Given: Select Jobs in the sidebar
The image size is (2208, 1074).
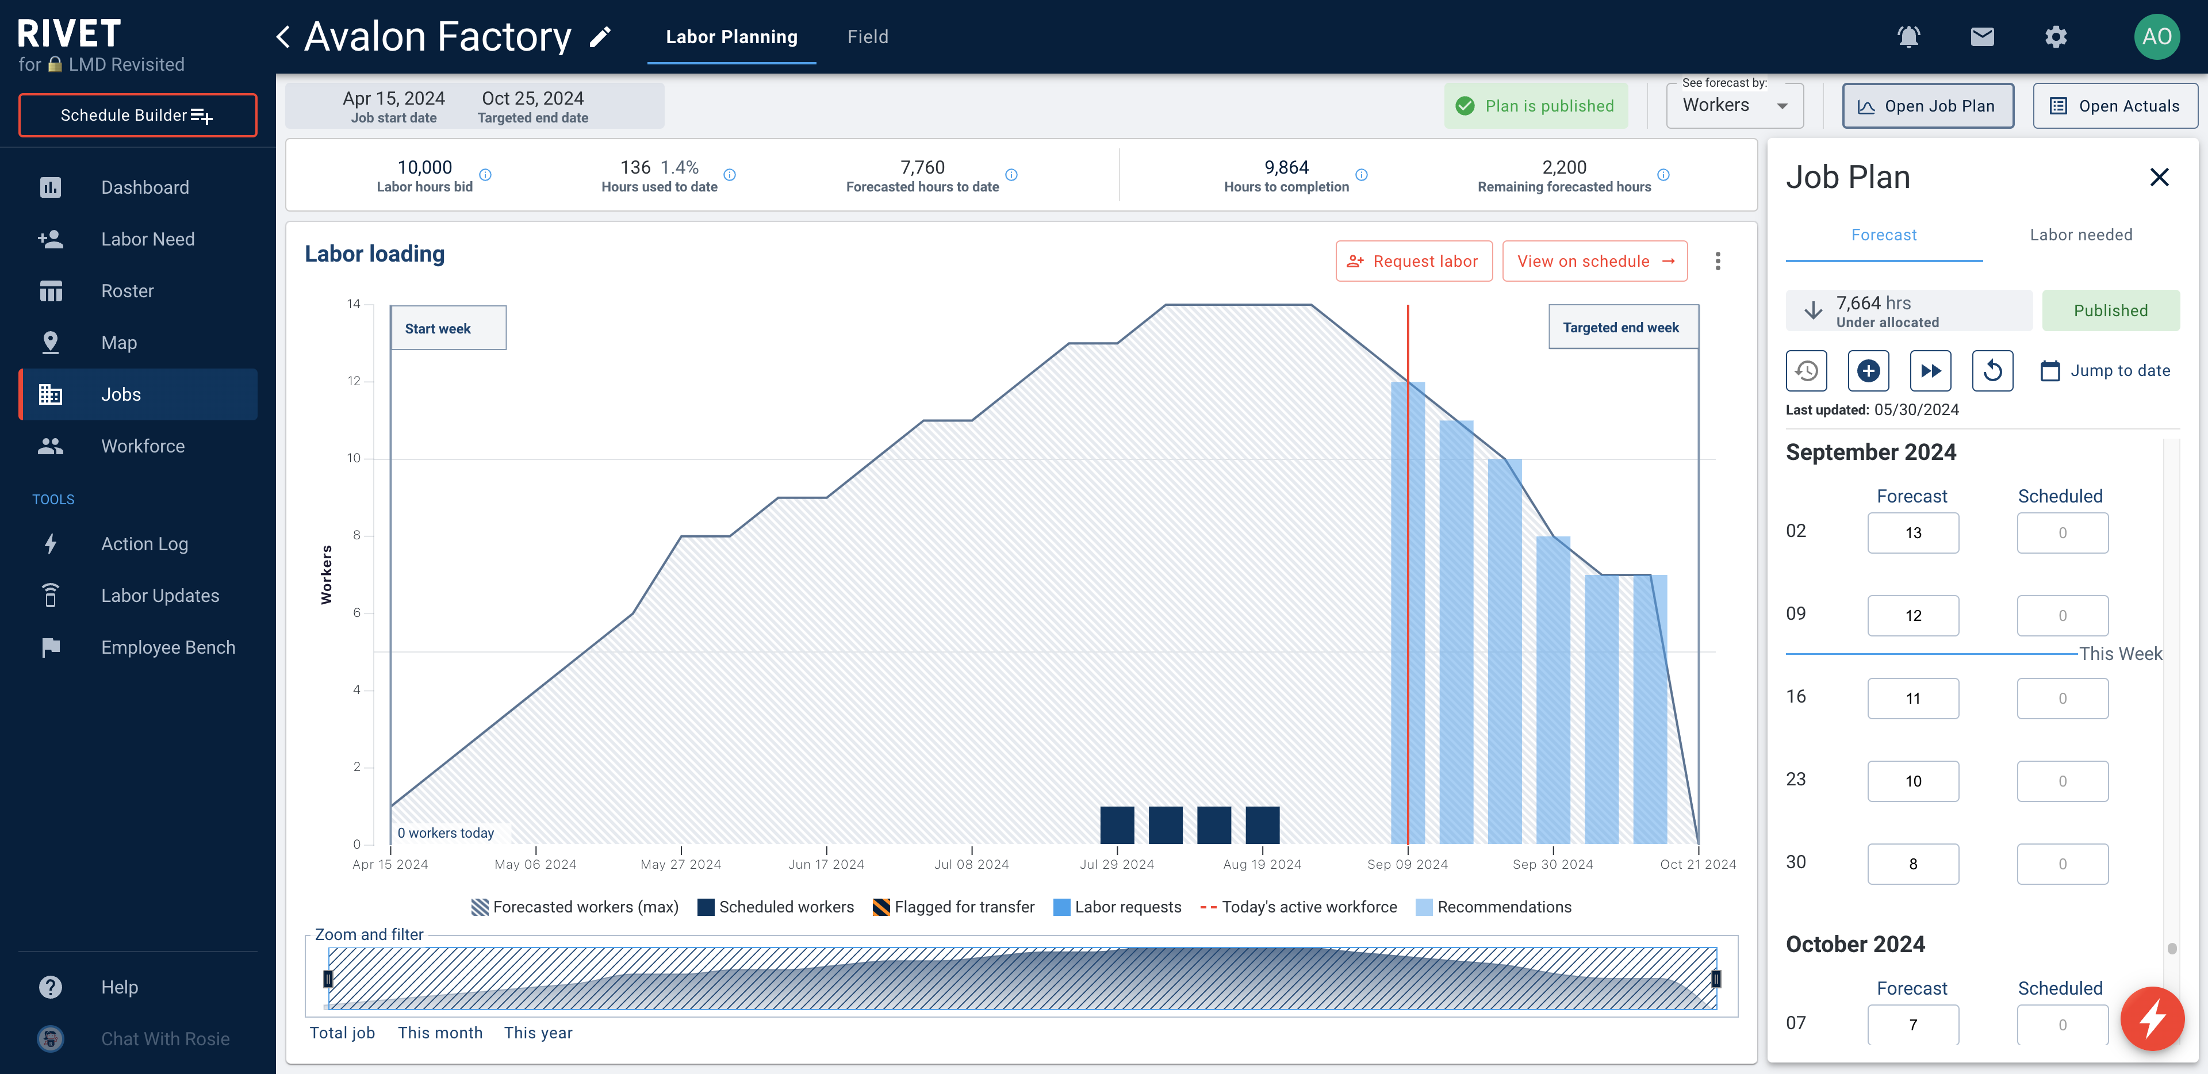Looking at the screenshot, I should tap(138, 394).
